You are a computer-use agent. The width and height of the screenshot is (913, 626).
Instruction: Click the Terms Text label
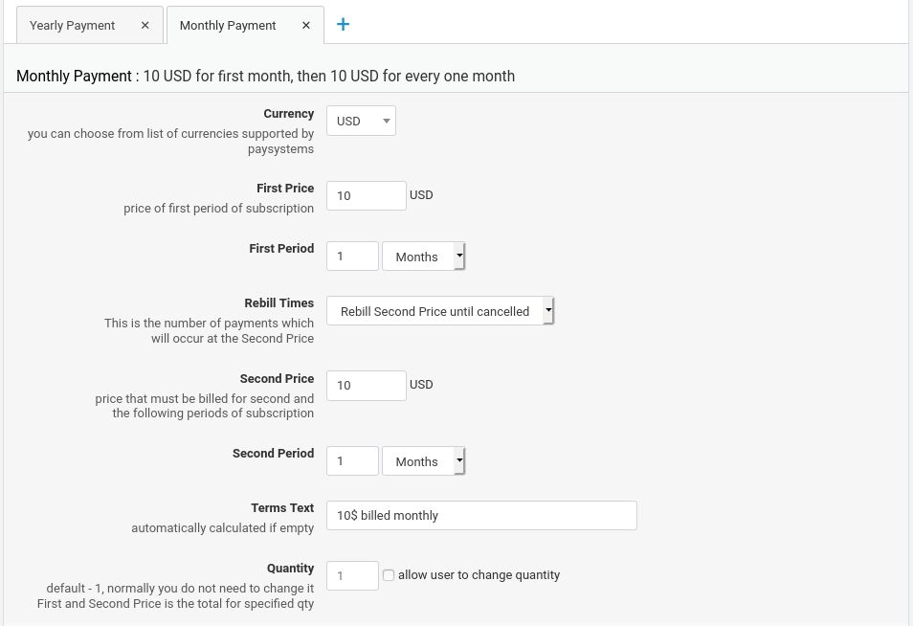point(282,508)
